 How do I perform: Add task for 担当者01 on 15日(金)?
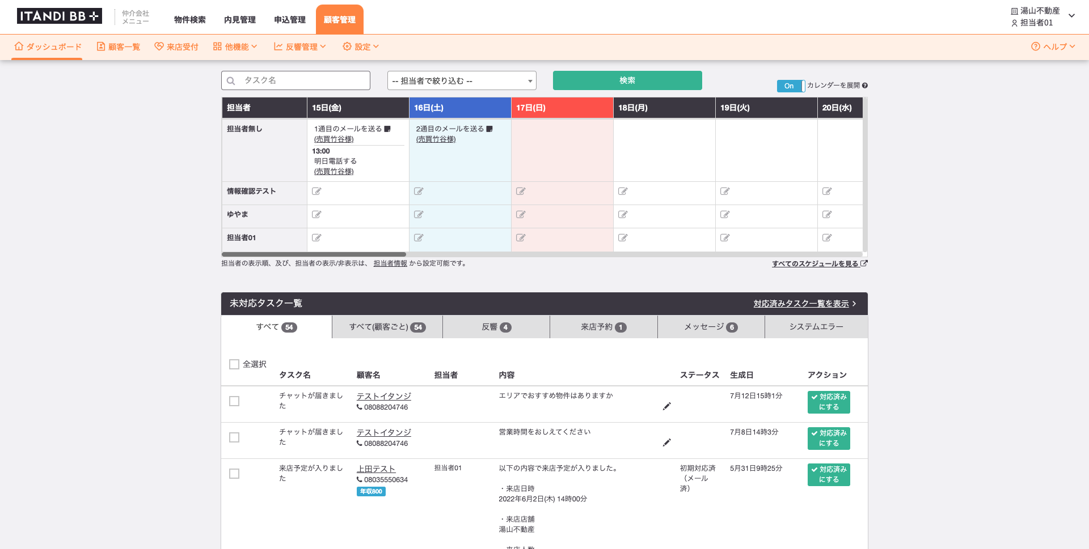(316, 238)
